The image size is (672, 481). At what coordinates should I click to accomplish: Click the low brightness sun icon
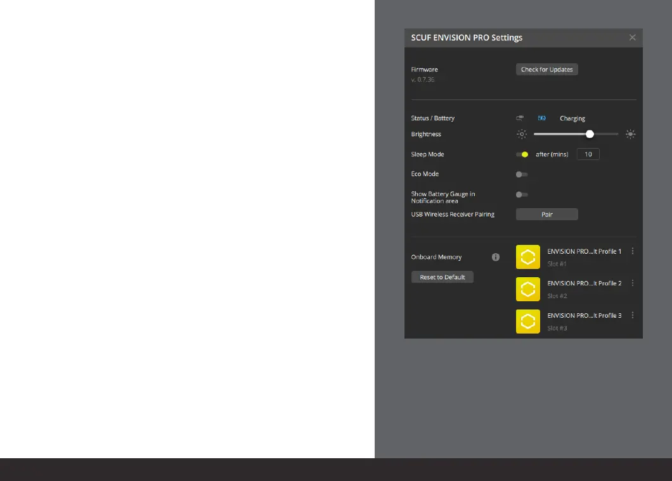click(x=522, y=134)
